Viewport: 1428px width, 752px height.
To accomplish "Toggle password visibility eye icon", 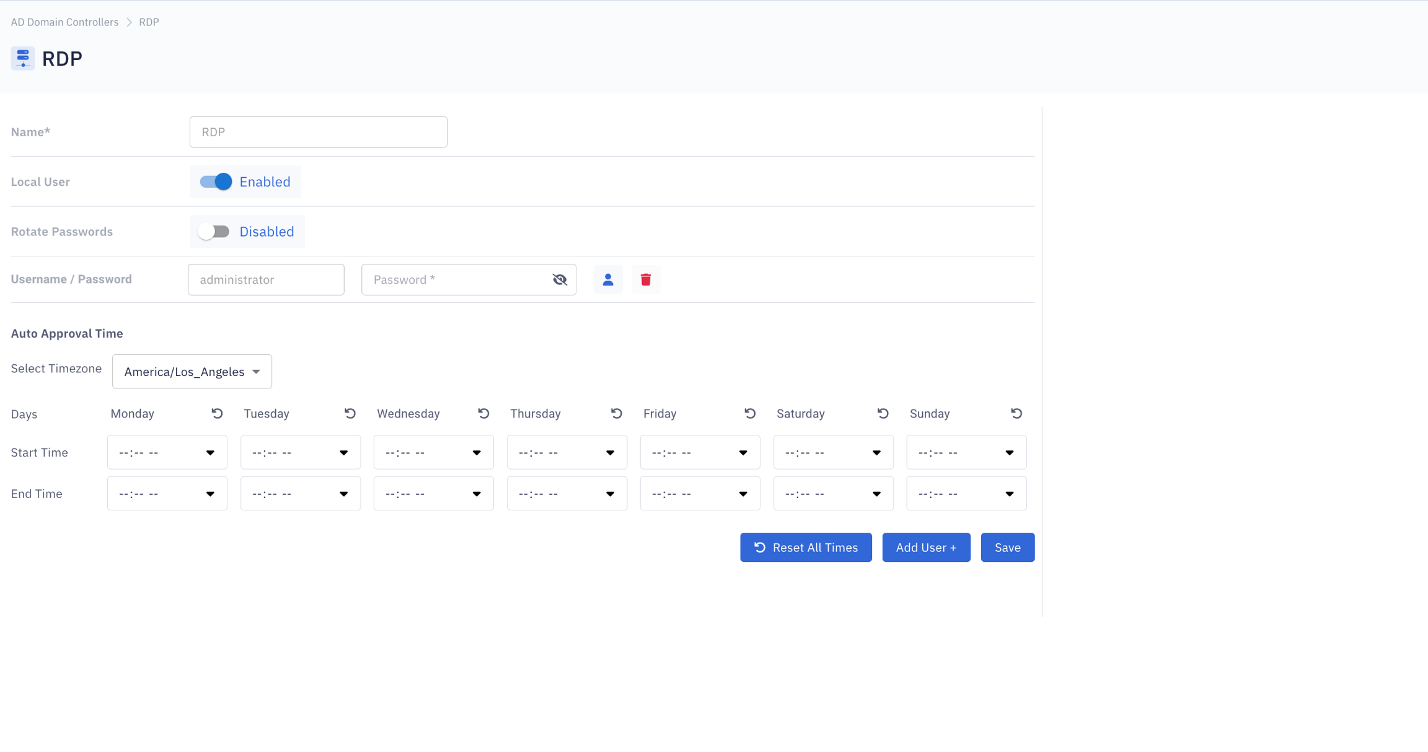I will (x=560, y=279).
